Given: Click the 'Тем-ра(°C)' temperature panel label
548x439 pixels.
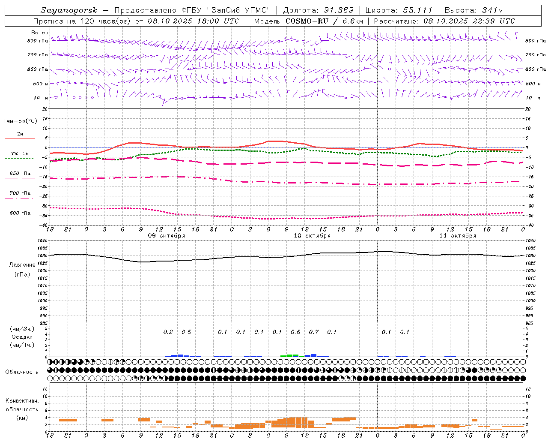Looking at the screenshot, I should pos(20,121).
